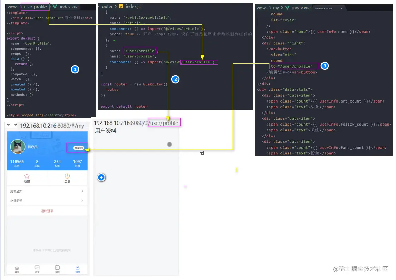
Task: Click the <div class="user-profile"> template line
Action: (51, 18)
